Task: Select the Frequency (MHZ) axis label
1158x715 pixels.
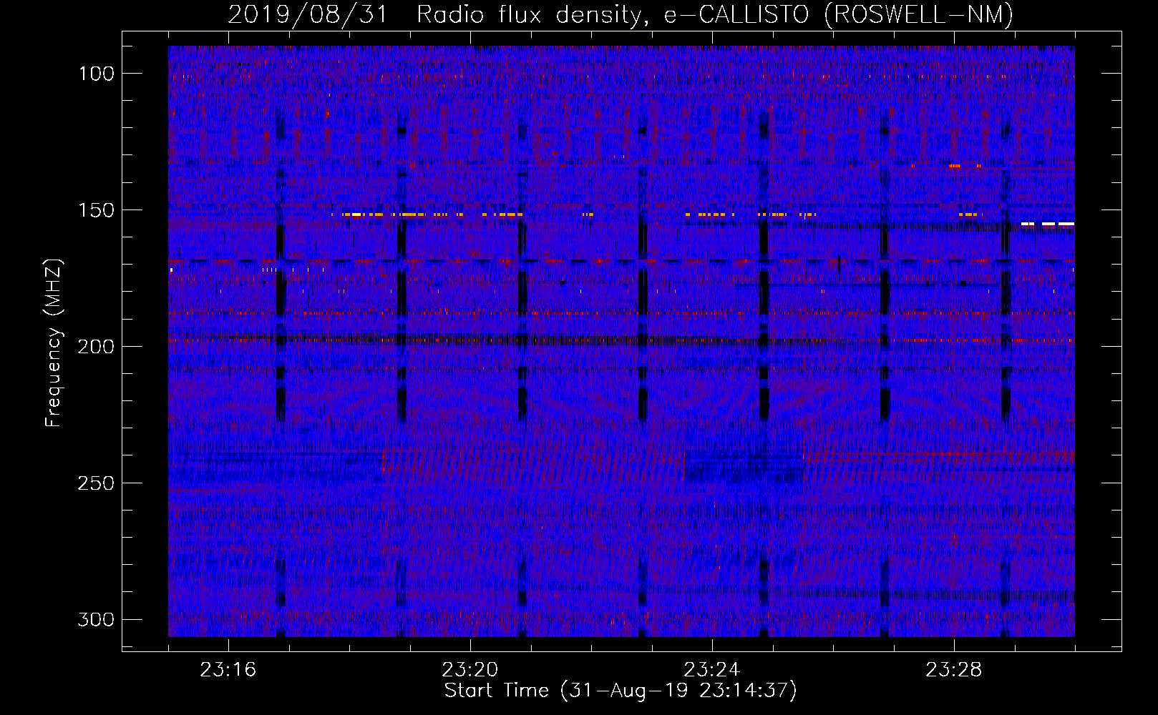Action: 54,342
